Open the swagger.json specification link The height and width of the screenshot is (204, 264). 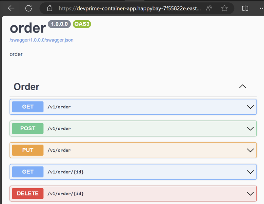[41, 40]
